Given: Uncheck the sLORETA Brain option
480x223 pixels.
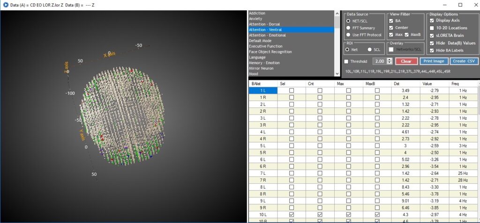Looking at the screenshot, I should click(x=432, y=36).
